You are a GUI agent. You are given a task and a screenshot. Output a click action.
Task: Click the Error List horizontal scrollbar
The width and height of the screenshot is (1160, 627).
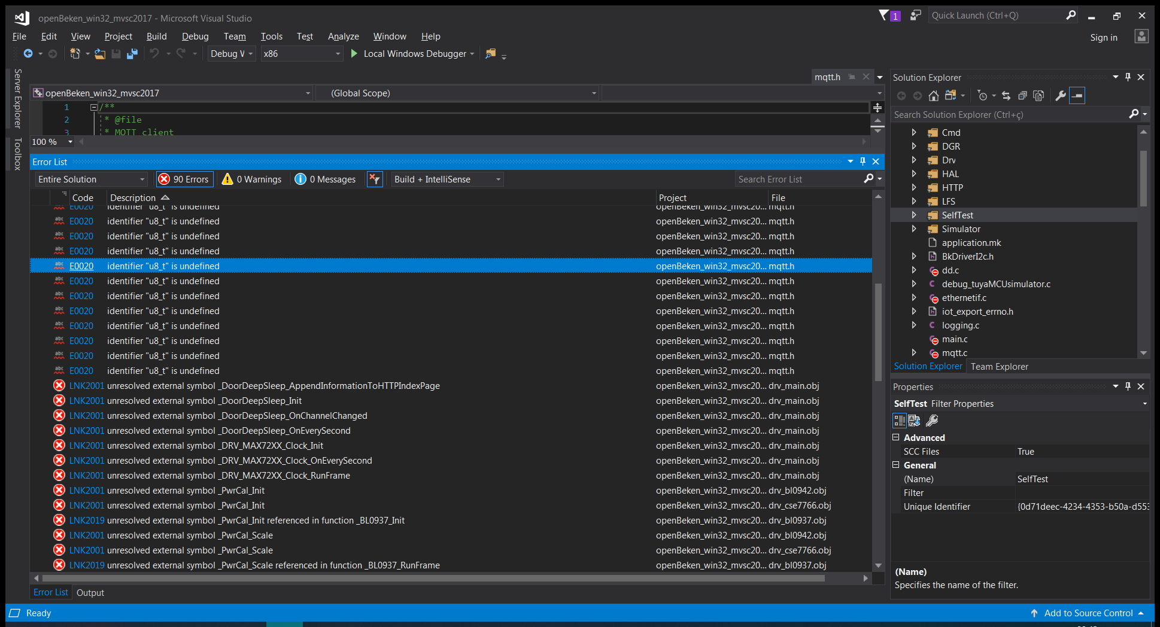click(x=434, y=579)
